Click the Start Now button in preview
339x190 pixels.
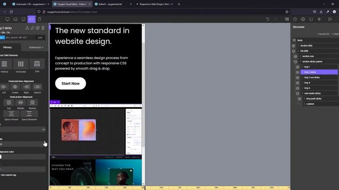pyautogui.click(x=70, y=83)
